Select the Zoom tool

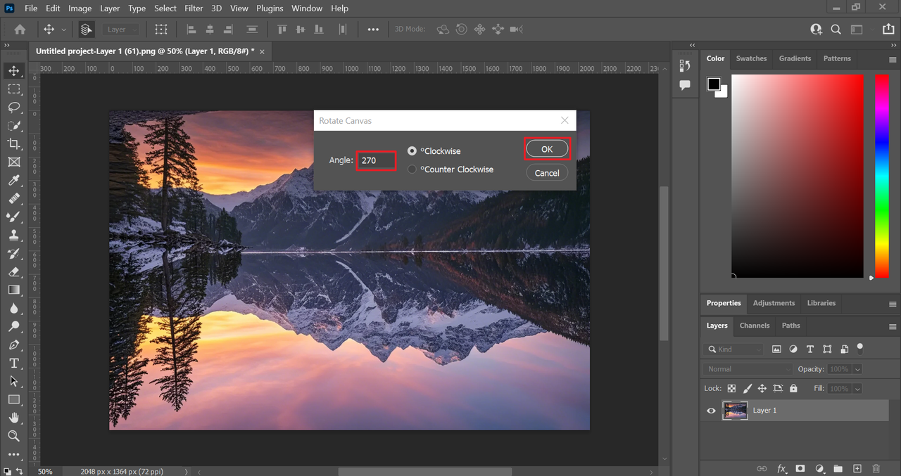[x=13, y=436]
